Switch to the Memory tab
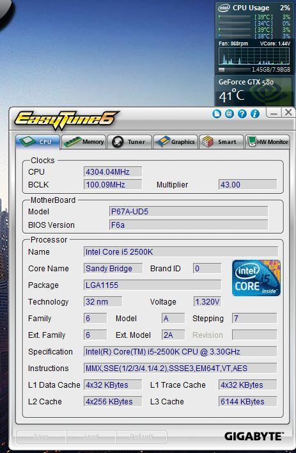 point(84,142)
